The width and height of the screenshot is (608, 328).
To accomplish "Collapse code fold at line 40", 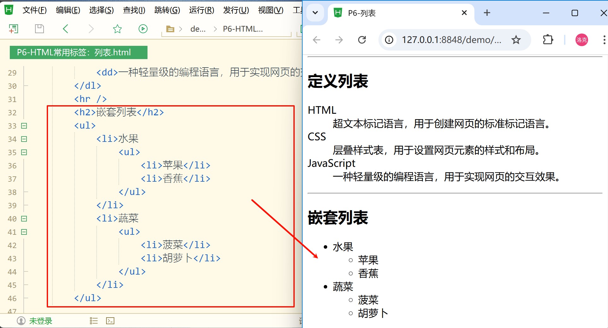I will click(24, 219).
